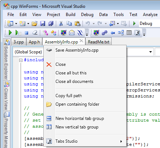Click the blue left arrow toolbar icon

tap(113, 33)
